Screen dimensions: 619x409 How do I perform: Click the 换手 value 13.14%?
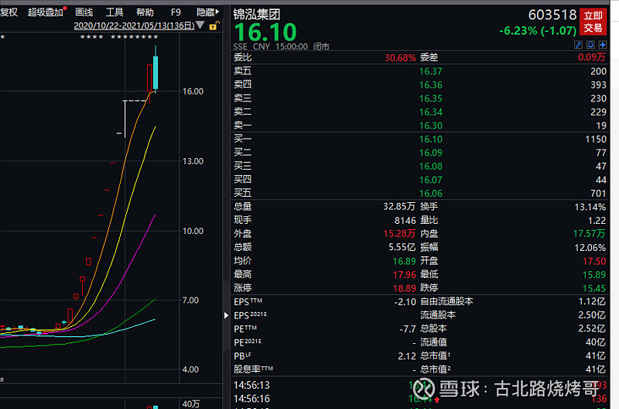(590, 207)
